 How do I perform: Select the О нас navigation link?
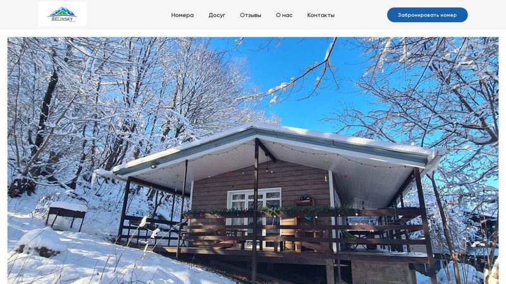pos(284,15)
